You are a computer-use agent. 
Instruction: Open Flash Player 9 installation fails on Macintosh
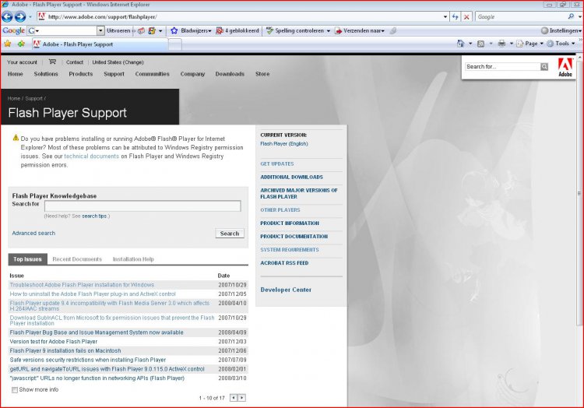(x=65, y=350)
